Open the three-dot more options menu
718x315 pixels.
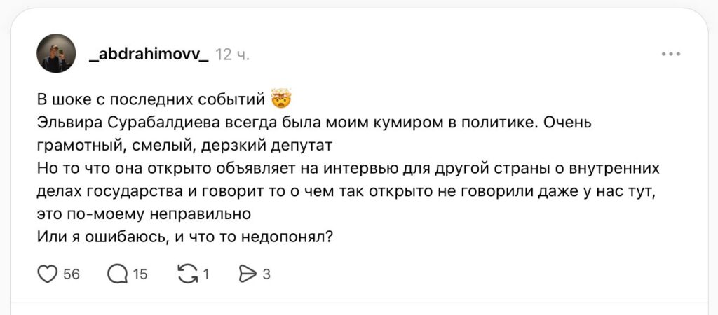[x=671, y=54]
